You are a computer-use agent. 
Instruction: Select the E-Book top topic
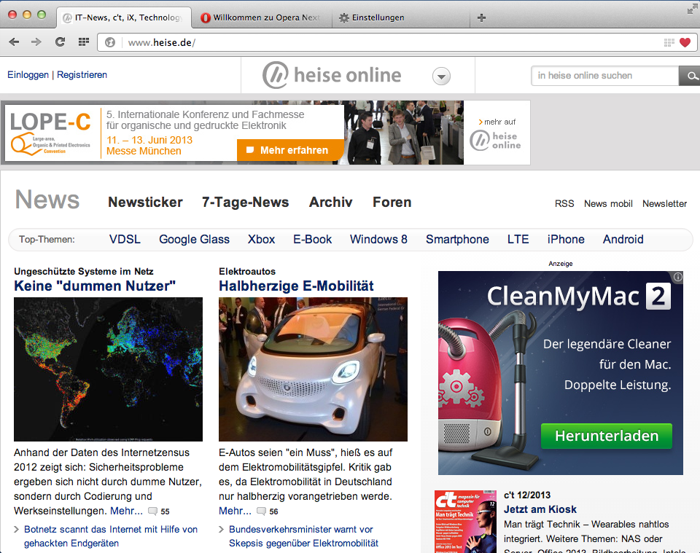point(313,239)
